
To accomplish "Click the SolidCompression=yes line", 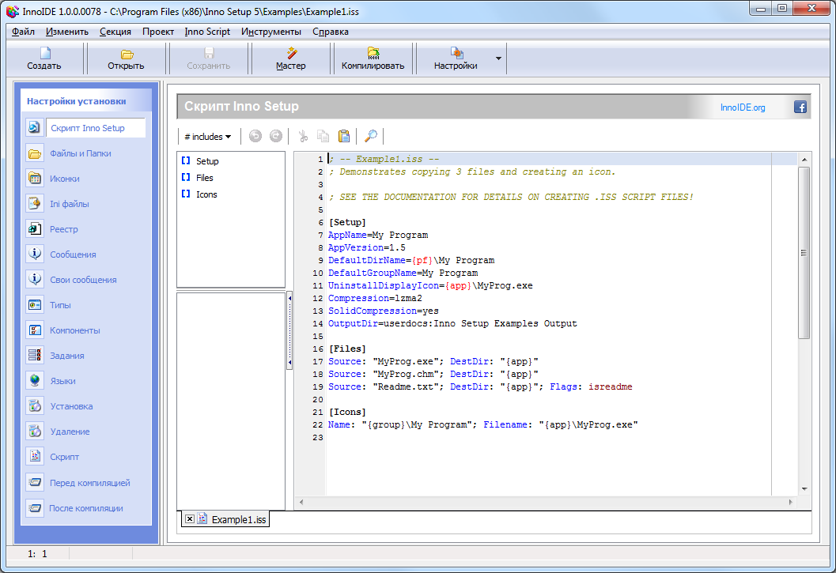I will coord(384,311).
